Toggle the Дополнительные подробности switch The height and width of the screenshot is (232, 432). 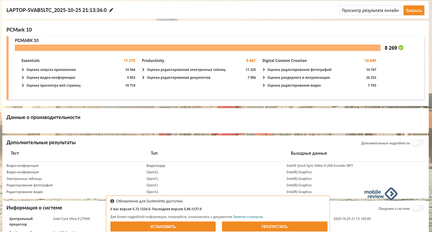[418, 143]
